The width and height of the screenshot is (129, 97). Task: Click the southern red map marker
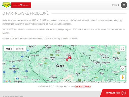click(x=67, y=60)
